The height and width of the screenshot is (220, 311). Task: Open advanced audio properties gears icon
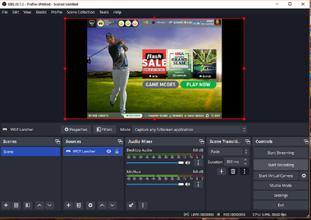[131, 205]
